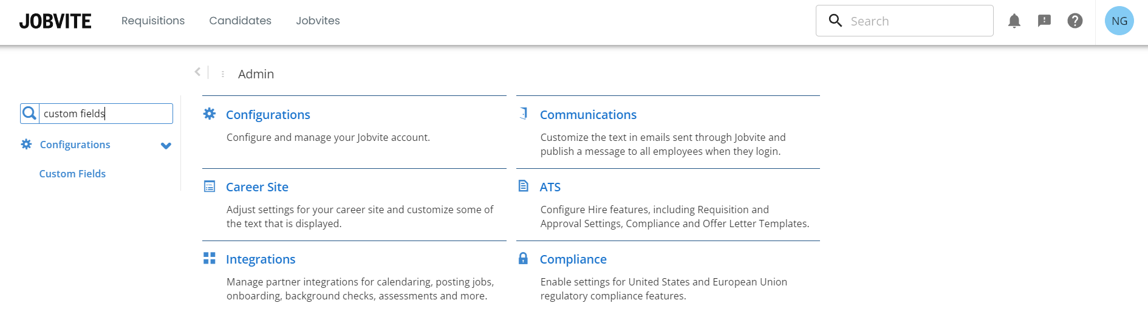Click the ATS document icon

(x=523, y=186)
